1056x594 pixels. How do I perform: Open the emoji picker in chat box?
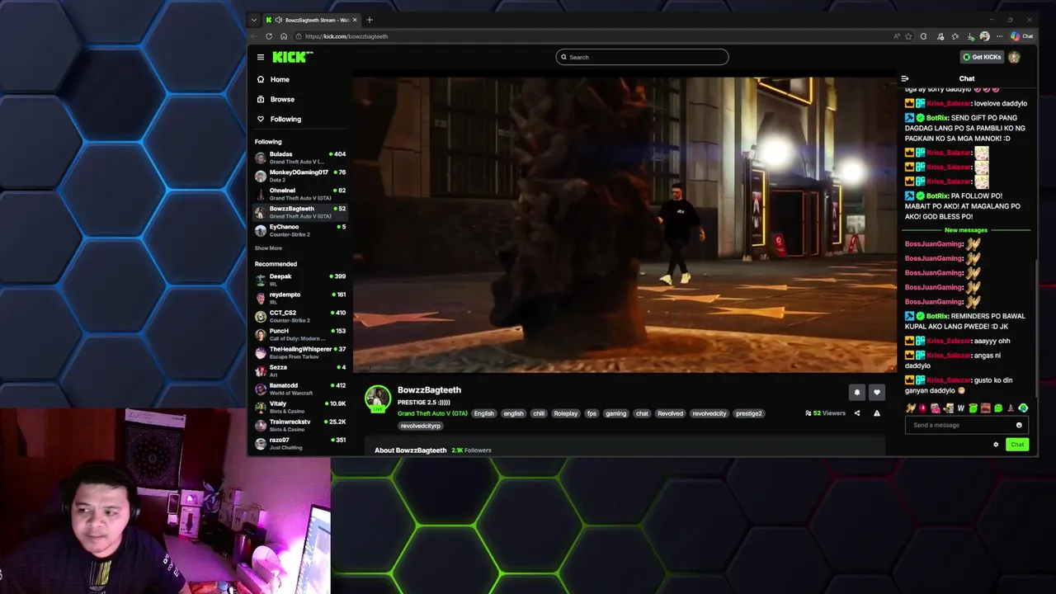(x=1019, y=425)
